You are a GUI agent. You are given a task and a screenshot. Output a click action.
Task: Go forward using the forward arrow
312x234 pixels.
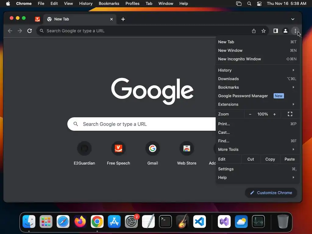(20, 31)
